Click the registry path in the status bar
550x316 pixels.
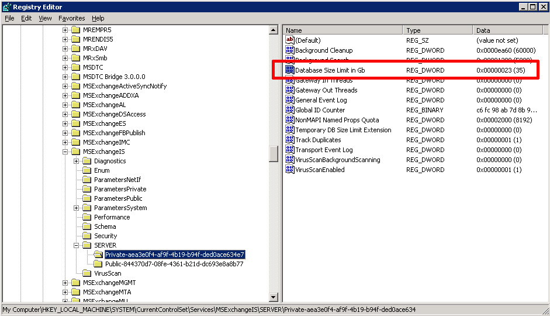coord(209,310)
